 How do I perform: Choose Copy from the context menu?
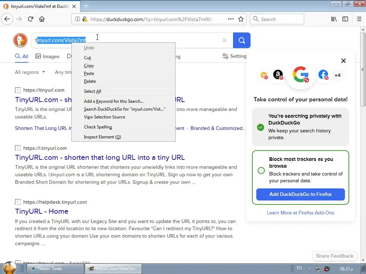tap(123, 66)
